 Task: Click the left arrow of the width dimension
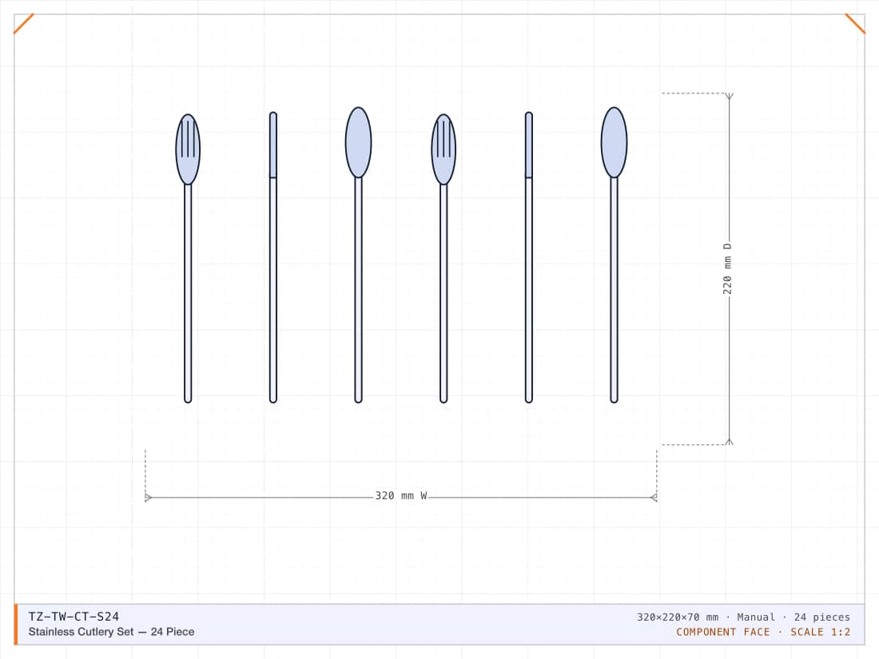pos(148,498)
